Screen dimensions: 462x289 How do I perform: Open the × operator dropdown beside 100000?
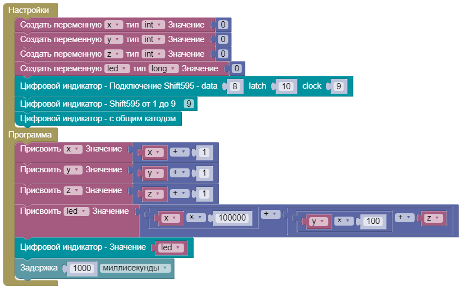tap(196, 218)
